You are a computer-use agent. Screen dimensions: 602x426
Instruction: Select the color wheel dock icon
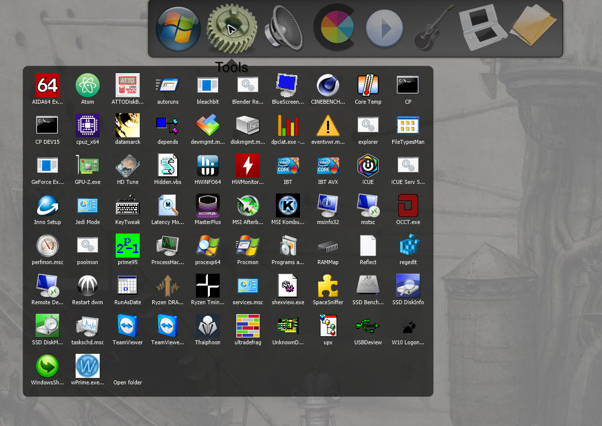click(334, 28)
